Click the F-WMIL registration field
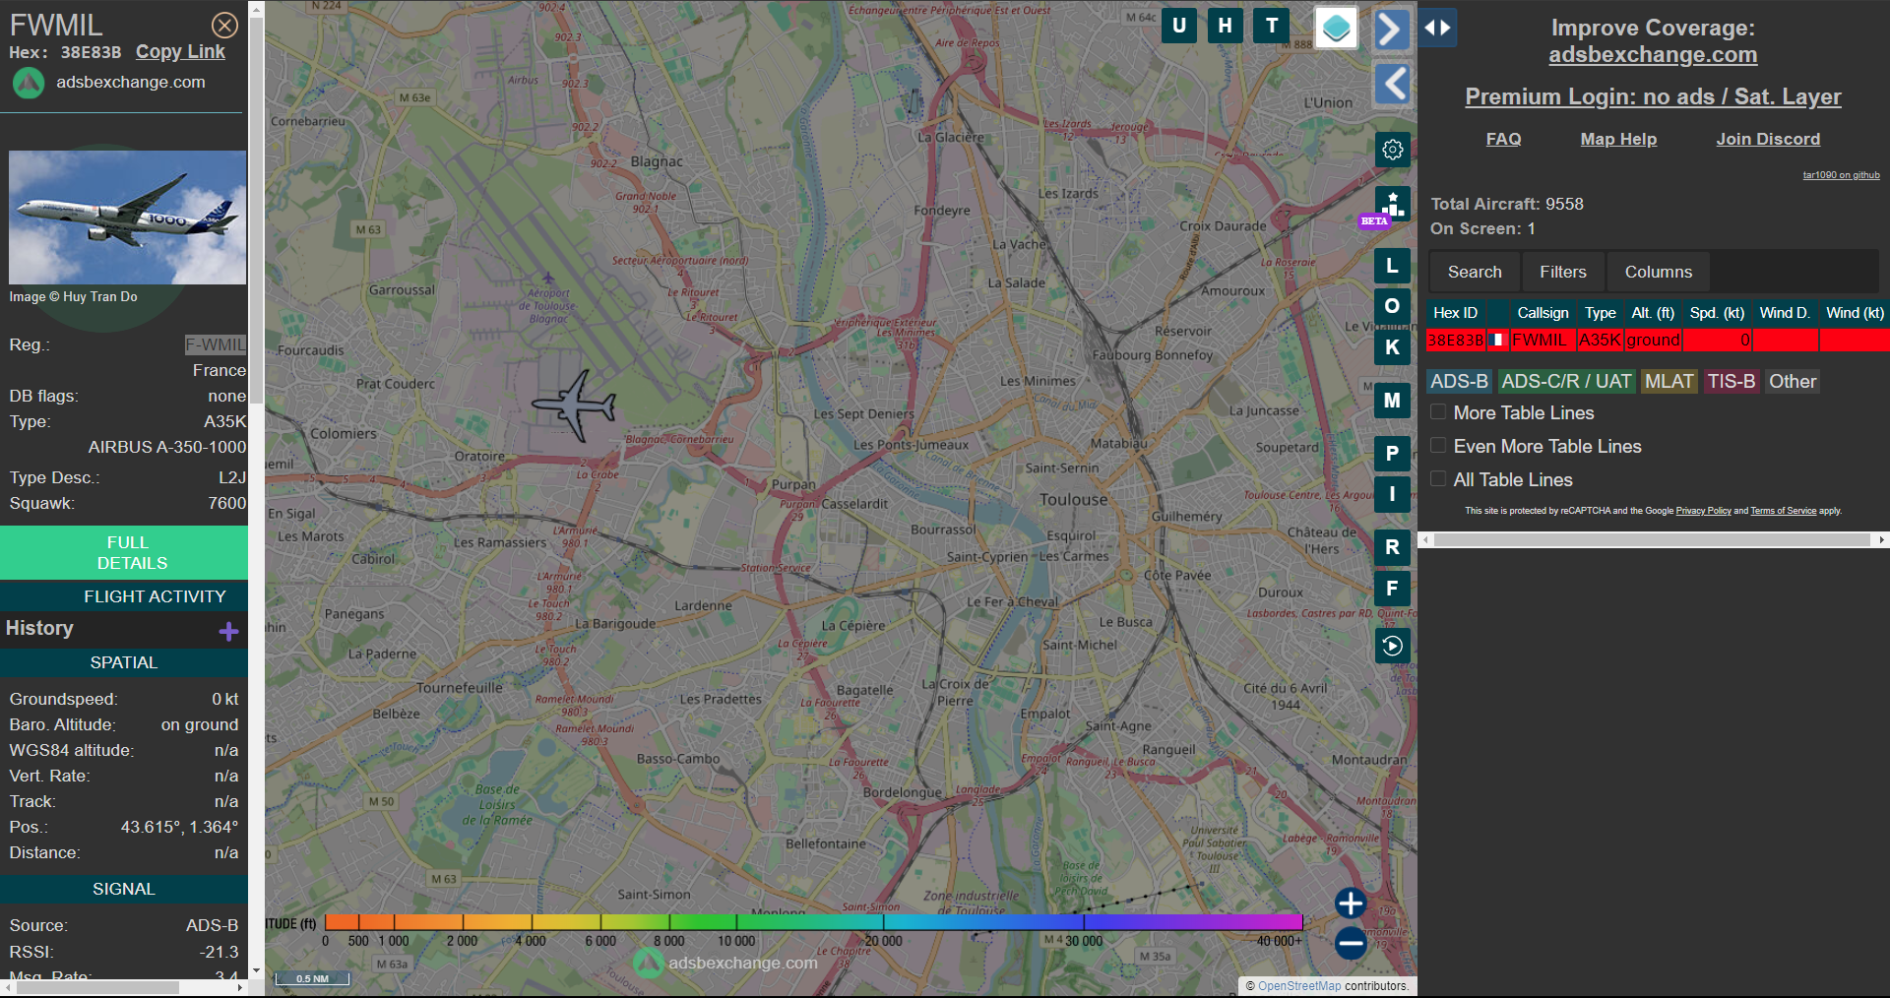Image resolution: width=1890 pixels, height=998 pixels. (216, 344)
